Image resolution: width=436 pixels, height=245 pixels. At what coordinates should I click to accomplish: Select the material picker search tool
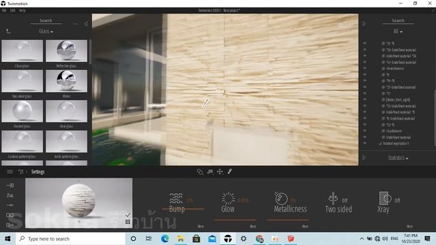200,172
